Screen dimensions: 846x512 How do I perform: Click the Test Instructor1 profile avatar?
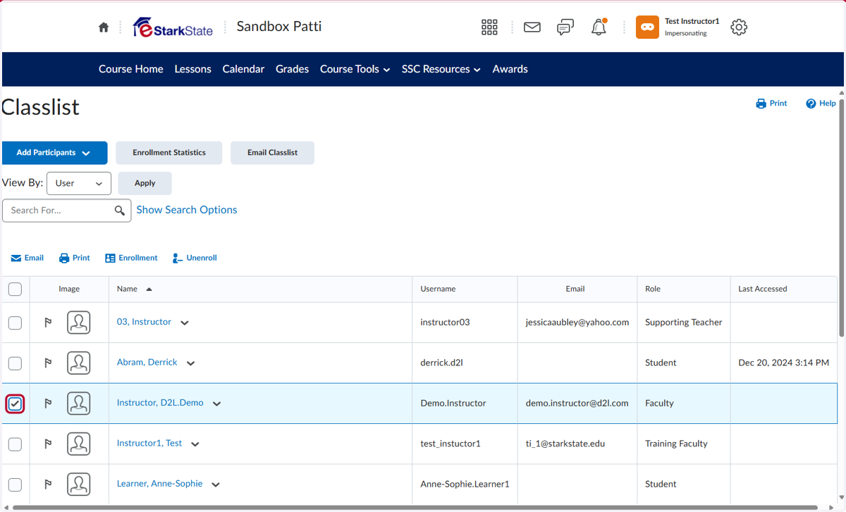[x=647, y=27]
